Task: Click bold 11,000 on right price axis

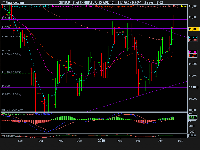Action: [x=194, y=87]
